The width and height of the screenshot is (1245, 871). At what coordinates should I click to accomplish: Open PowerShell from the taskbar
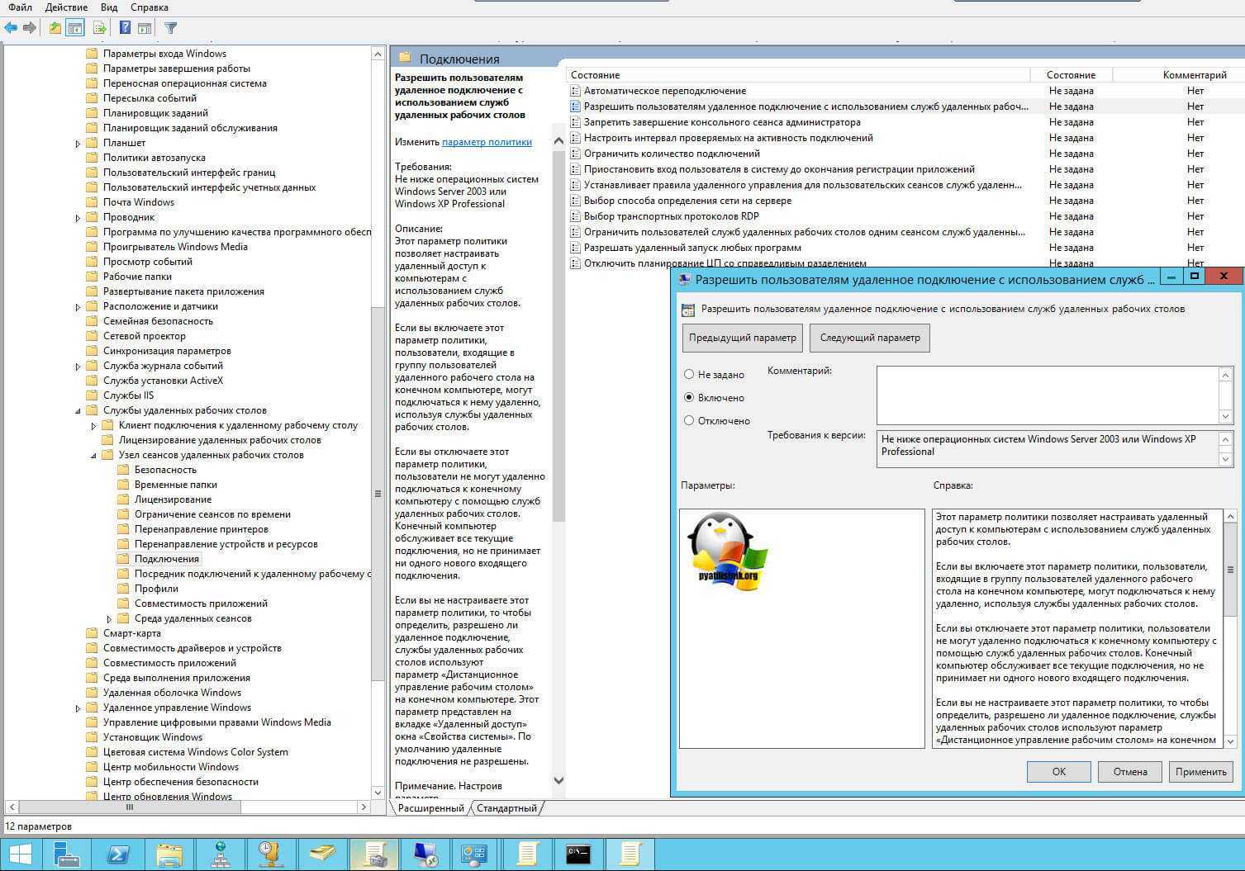point(117,854)
